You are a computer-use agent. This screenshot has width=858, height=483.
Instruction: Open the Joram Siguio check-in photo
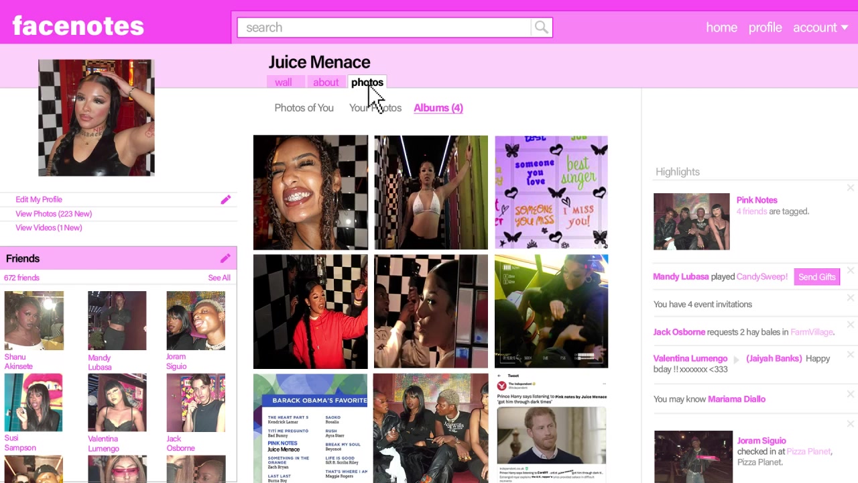coord(693,457)
